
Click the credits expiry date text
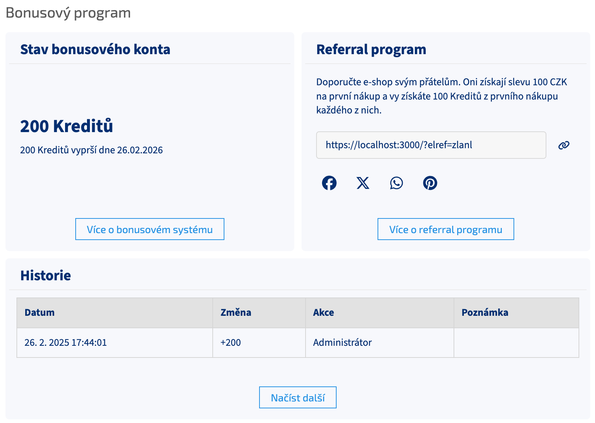click(x=91, y=150)
